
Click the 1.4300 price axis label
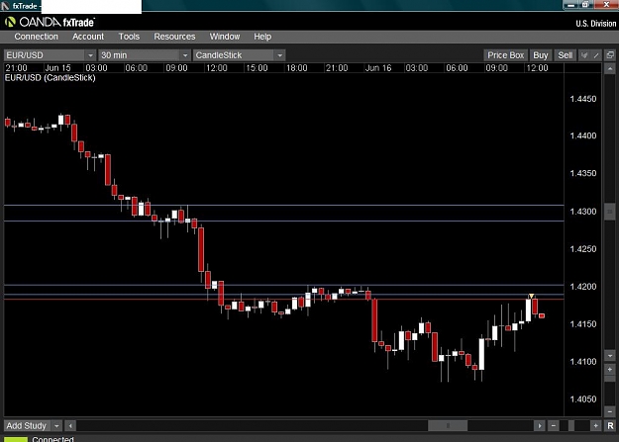(x=583, y=212)
